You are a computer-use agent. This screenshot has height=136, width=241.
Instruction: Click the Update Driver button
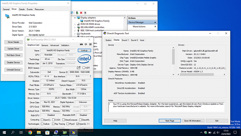click(x=13, y=49)
